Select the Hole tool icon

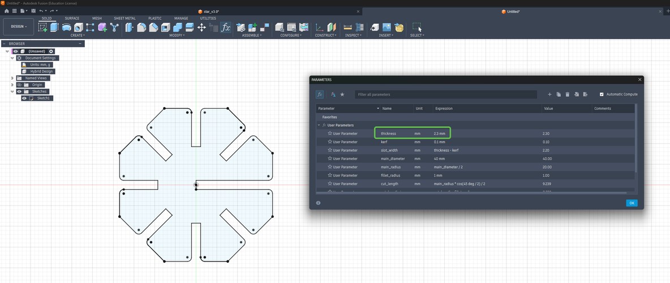tap(79, 27)
